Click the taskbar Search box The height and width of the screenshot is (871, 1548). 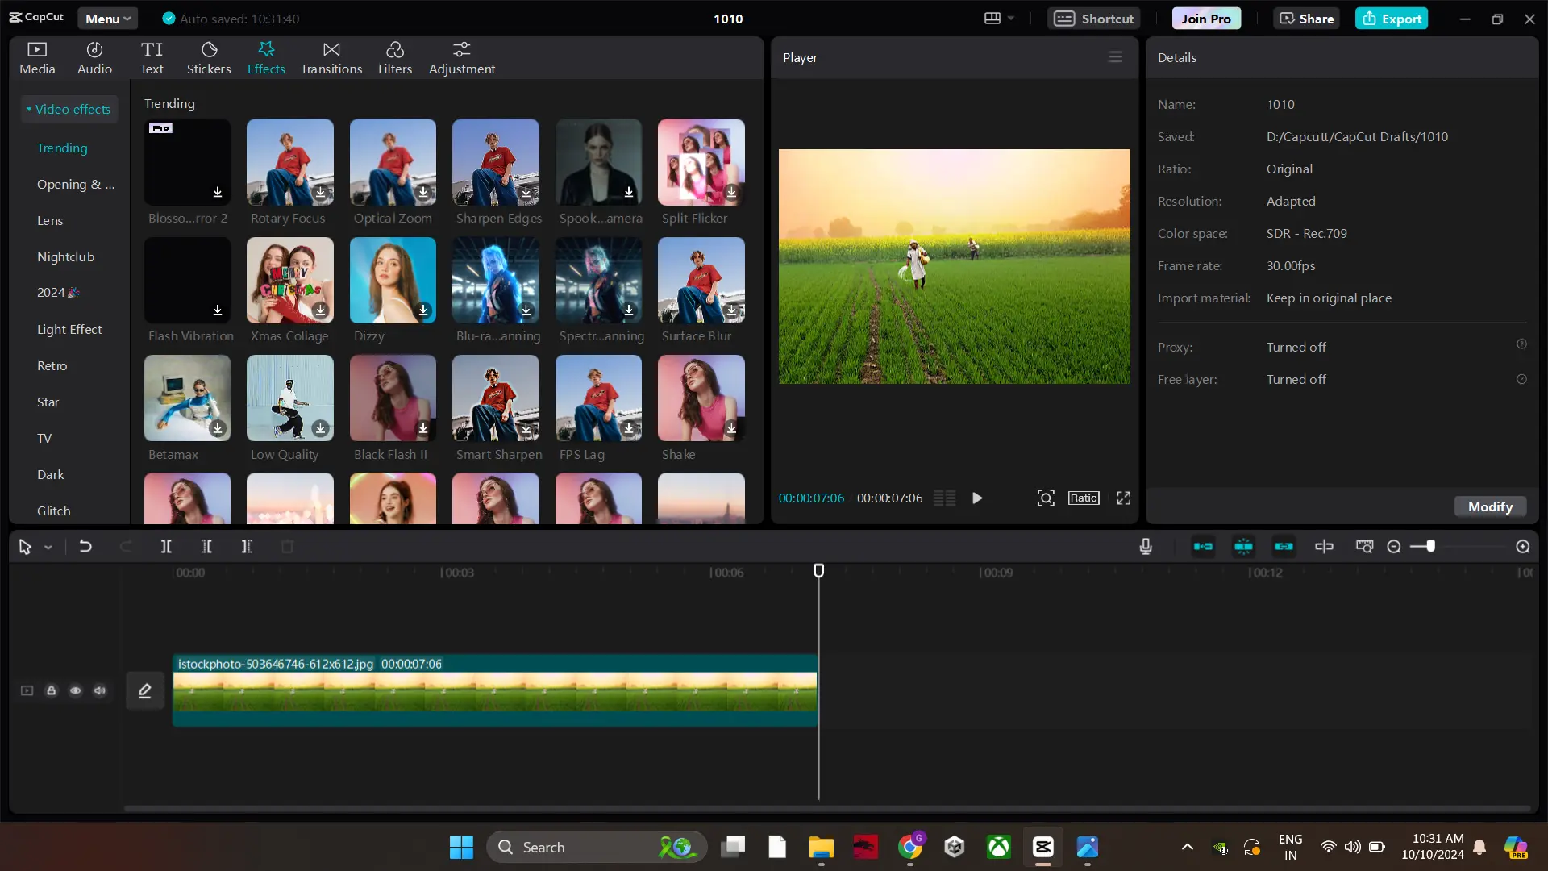(x=597, y=848)
